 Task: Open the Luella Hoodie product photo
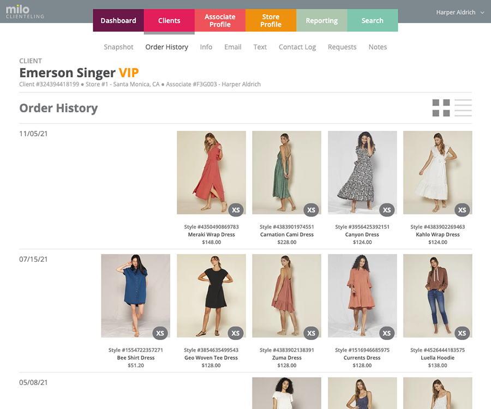coord(438,296)
